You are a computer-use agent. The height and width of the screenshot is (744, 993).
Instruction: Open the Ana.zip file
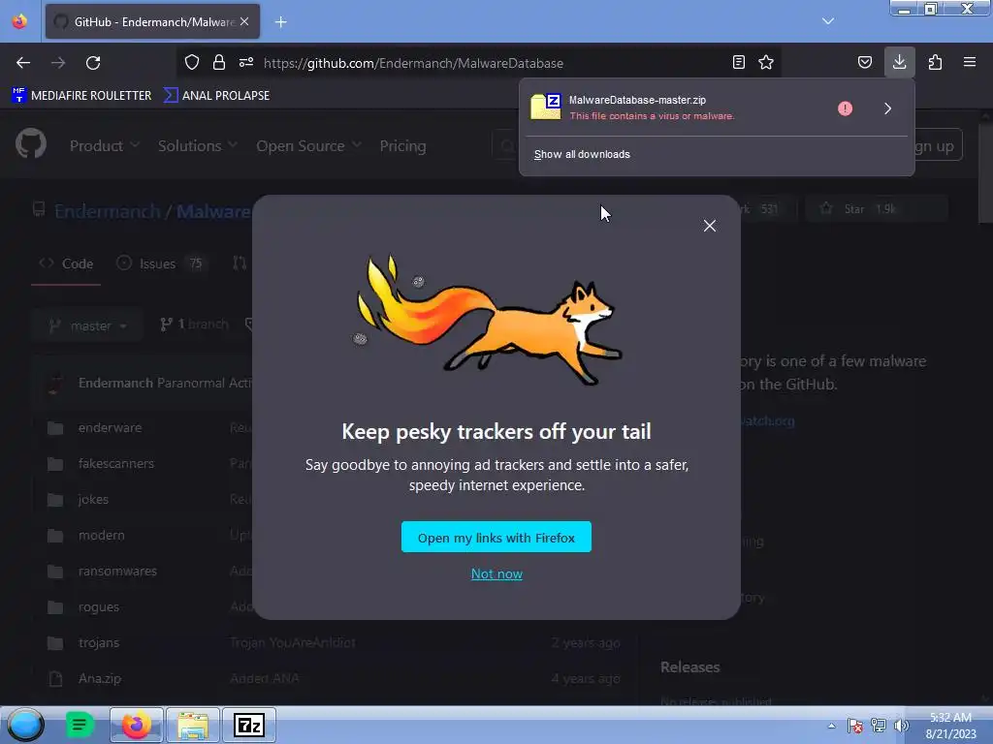click(100, 678)
